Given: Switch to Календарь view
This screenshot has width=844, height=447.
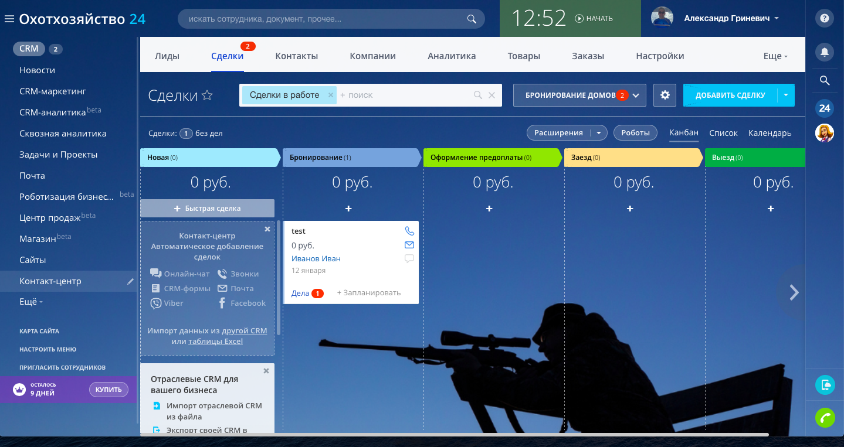Looking at the screenshot, I should tap(770, 133).
